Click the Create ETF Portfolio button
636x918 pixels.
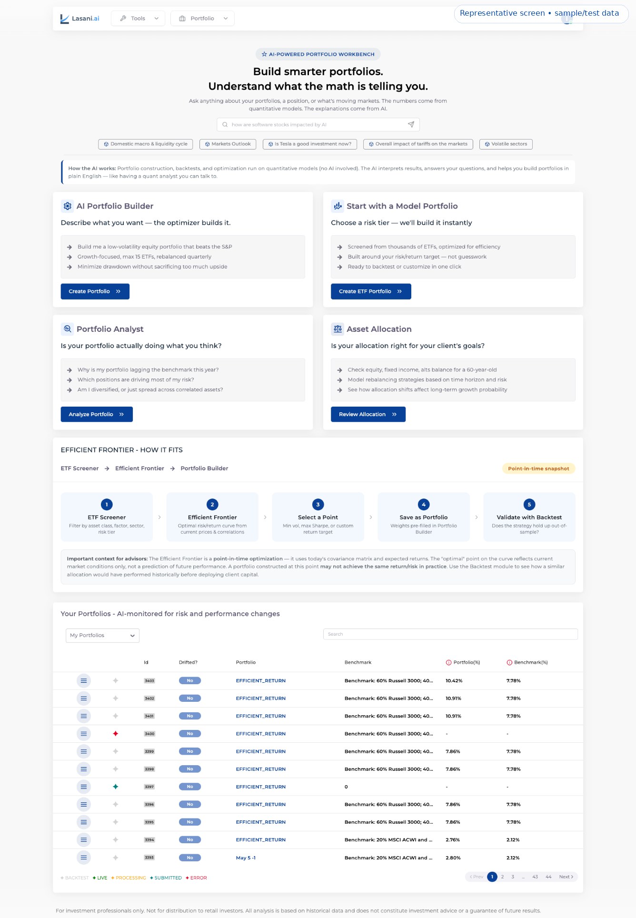pos(371,291)
